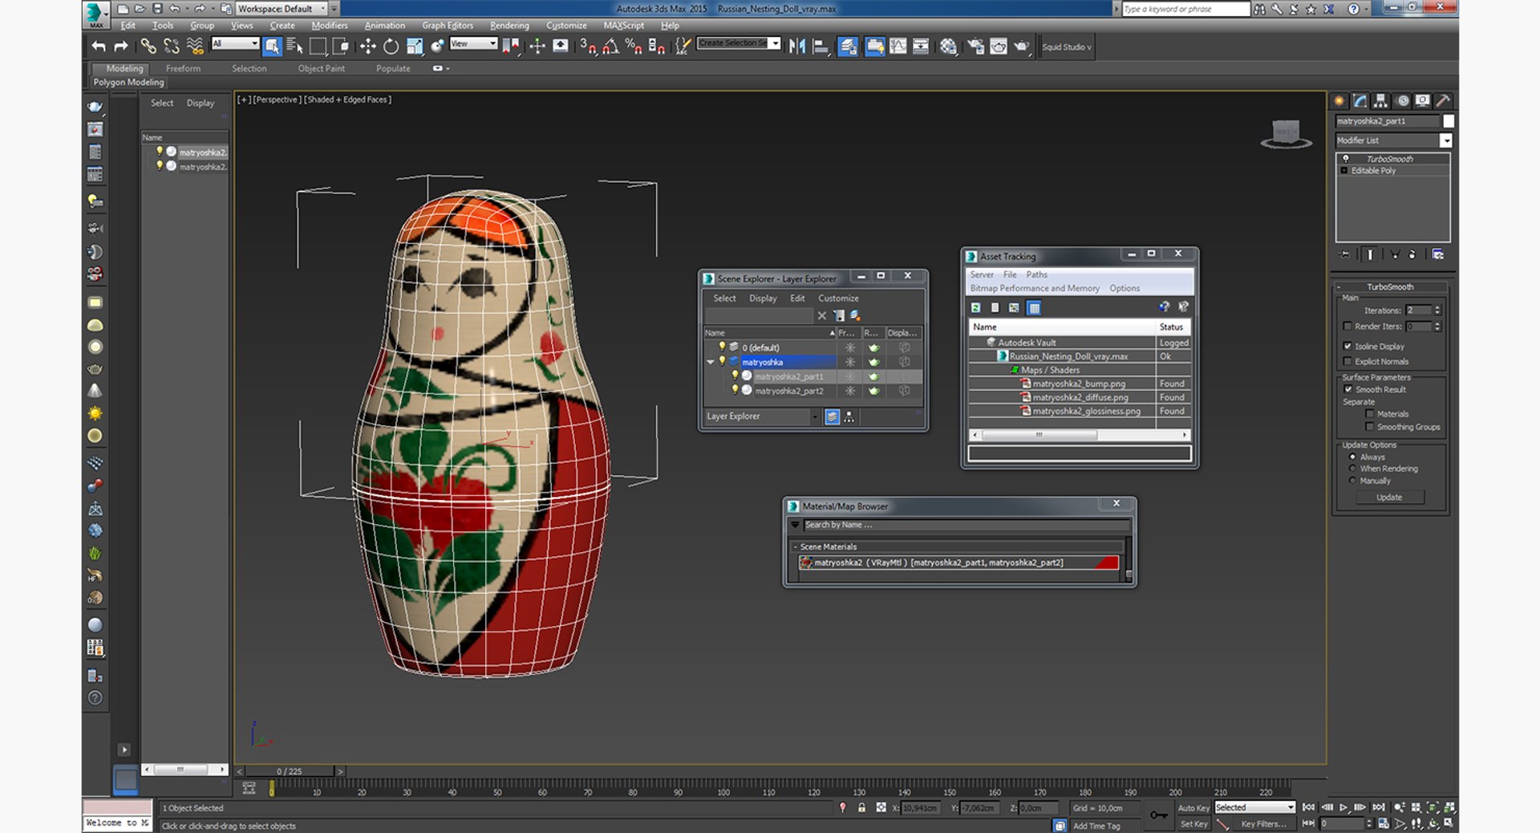Collapse the matryoshka layer in Layer Explorer

711,362
